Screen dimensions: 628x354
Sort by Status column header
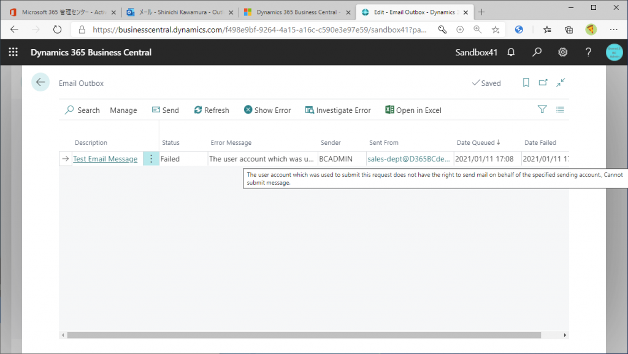[x=170, y=142]
